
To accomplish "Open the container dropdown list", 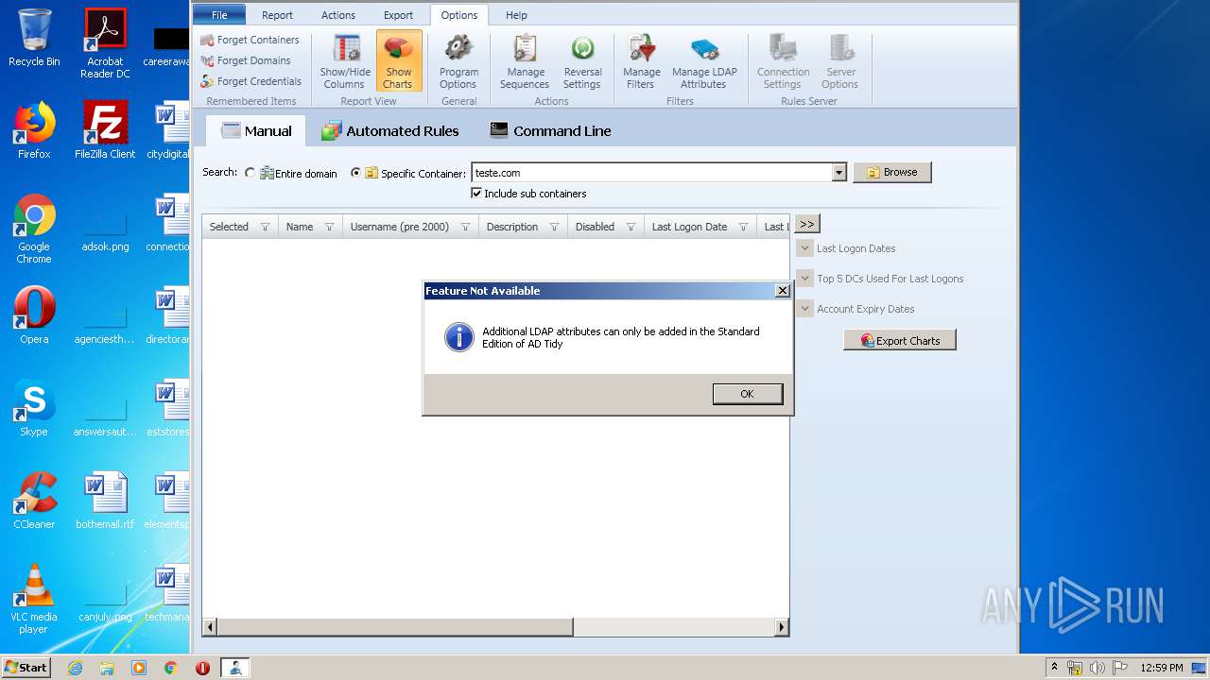I will tap(838, 173).
